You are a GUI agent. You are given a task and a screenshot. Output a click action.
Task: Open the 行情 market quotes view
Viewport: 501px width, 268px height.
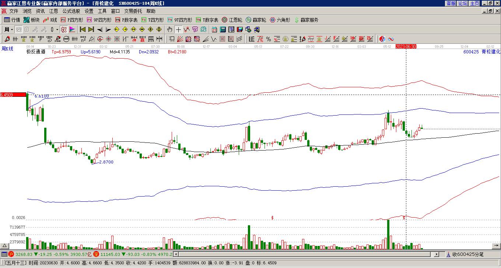tap(12, 20)
